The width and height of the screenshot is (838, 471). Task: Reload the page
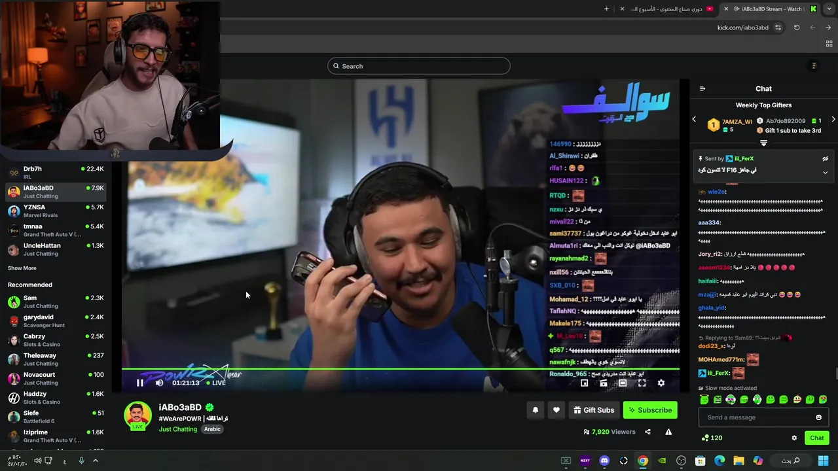(x=797, y=27)
